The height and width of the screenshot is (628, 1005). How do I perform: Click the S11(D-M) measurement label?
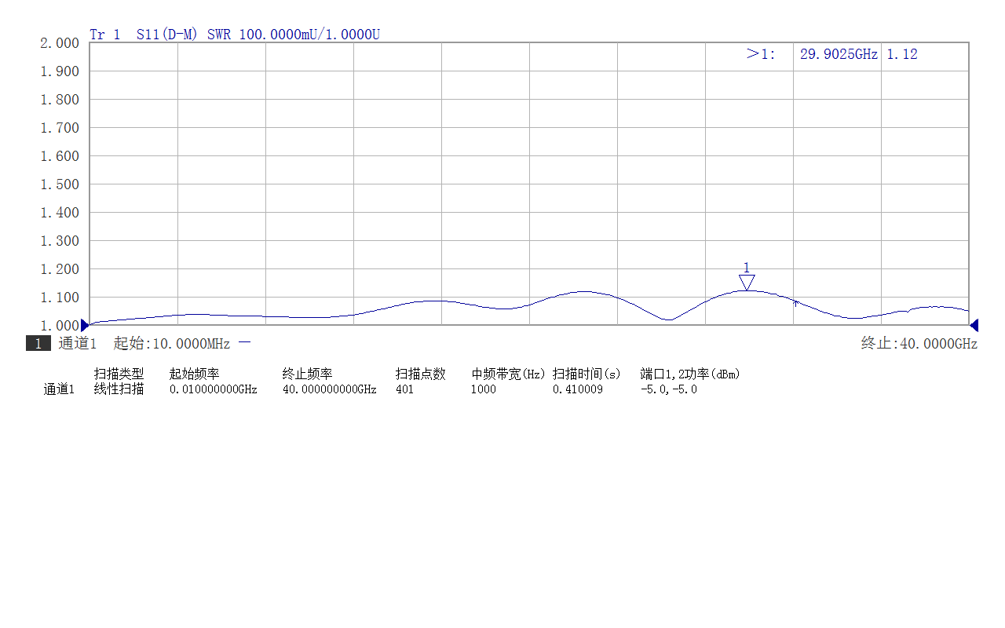pyautogui.click(x=169, y=35)
